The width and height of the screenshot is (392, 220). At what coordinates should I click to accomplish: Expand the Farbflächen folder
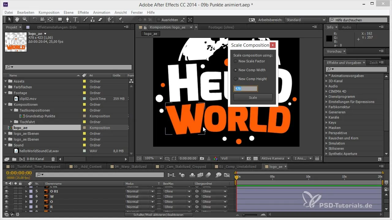(6, 87)
